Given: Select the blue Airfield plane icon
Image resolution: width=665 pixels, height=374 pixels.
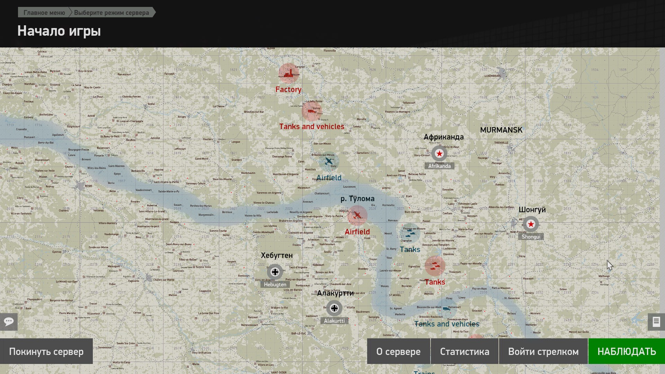Looking at the screenshot, I should coord(329,162).
